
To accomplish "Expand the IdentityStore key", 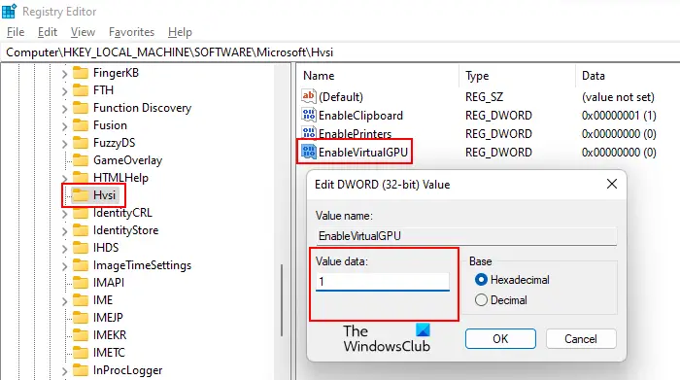I will click(x=65, y=231).
